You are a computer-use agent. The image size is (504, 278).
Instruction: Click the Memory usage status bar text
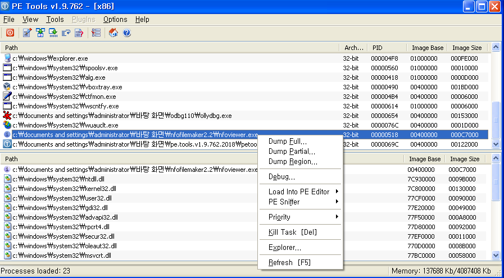pyautogui.click(x=441, y=271)
